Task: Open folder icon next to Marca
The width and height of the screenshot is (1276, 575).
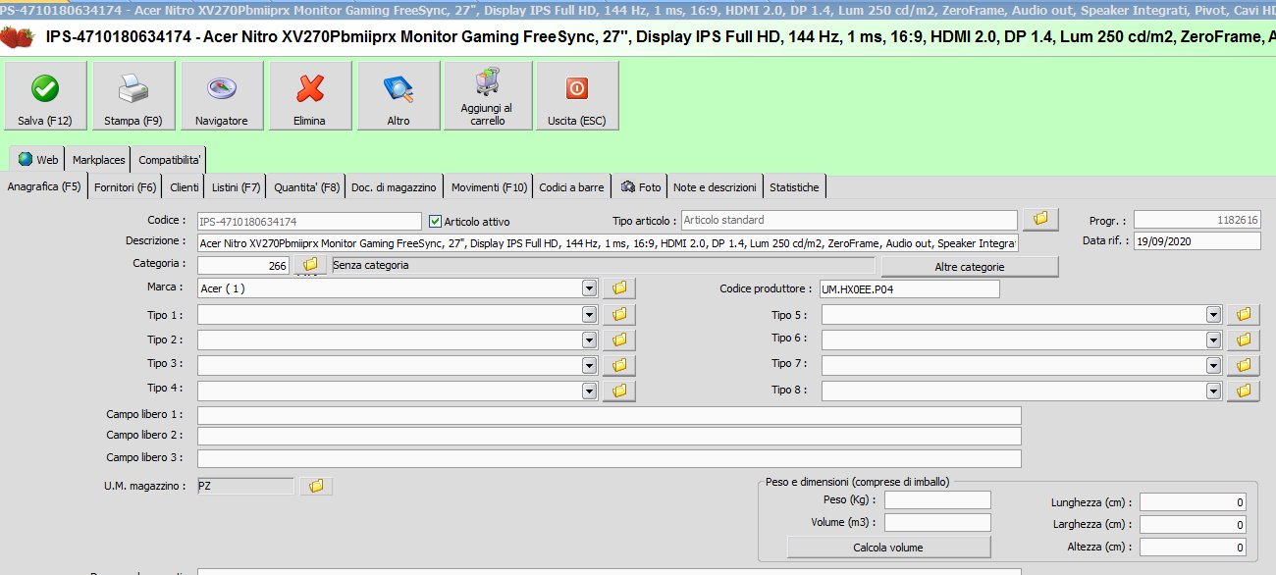Action: 619,288
